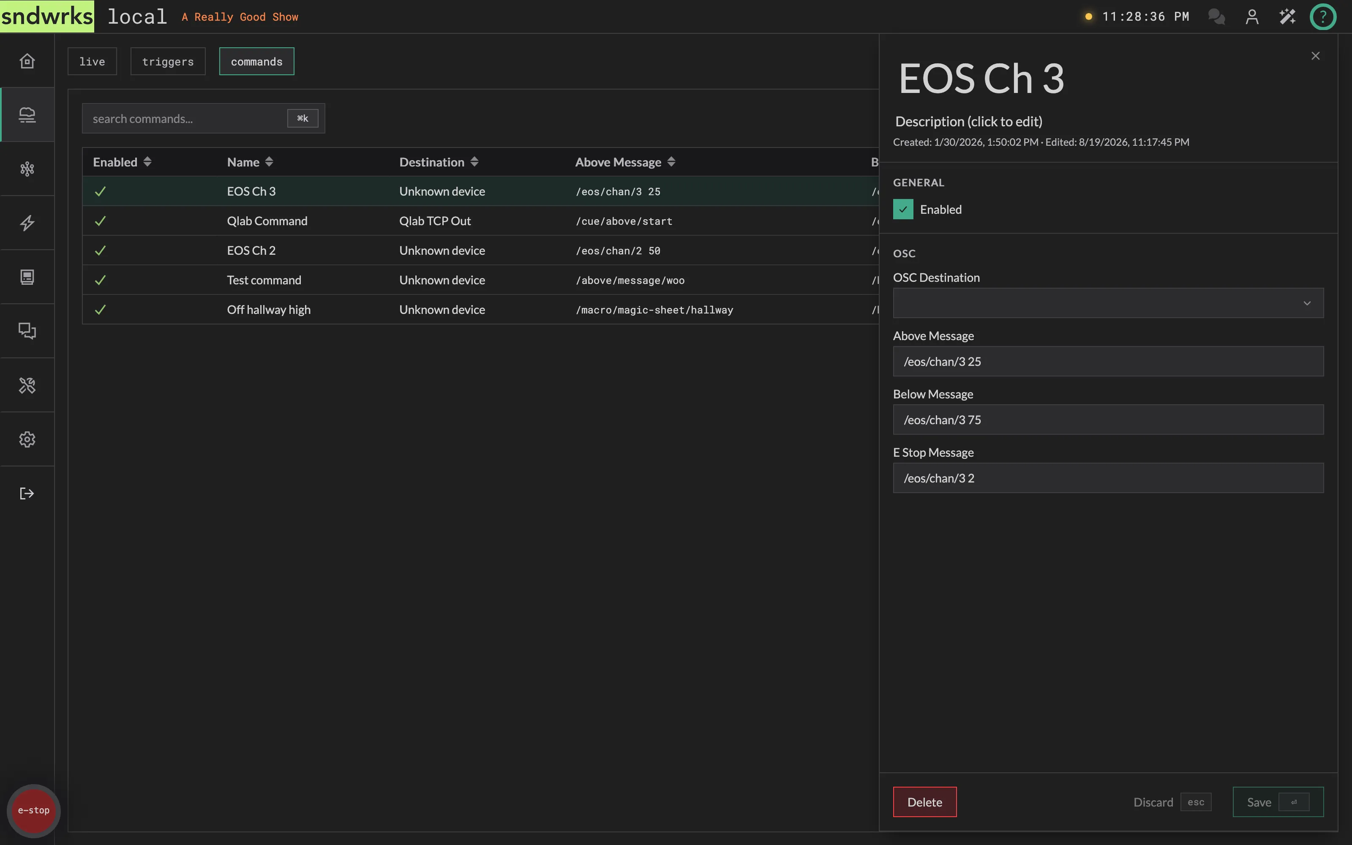1352x845 pixels.
Task: Toggle the Enabled checkbox in General section
Action: (x=903, y=210)
